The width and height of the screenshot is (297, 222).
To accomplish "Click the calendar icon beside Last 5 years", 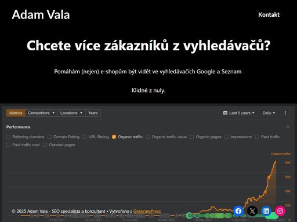I will pyautogui.click(x=225, y=113).
